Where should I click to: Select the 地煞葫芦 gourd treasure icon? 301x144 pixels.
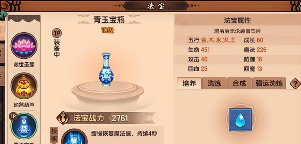point(24,86)
